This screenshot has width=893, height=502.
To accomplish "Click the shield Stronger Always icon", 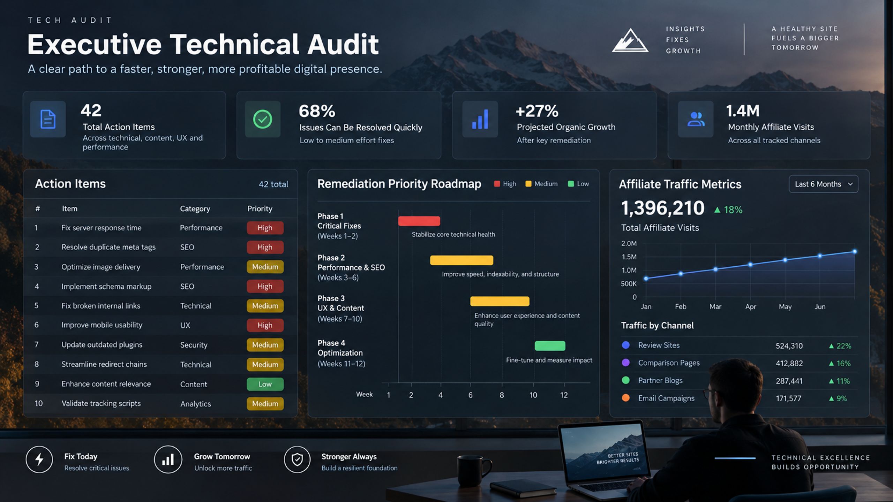I will click(x=297, y=459).
